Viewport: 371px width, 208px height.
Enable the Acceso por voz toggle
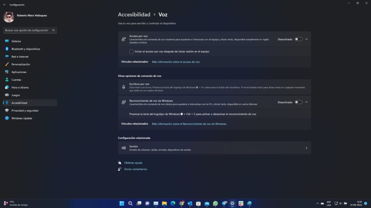298,39
